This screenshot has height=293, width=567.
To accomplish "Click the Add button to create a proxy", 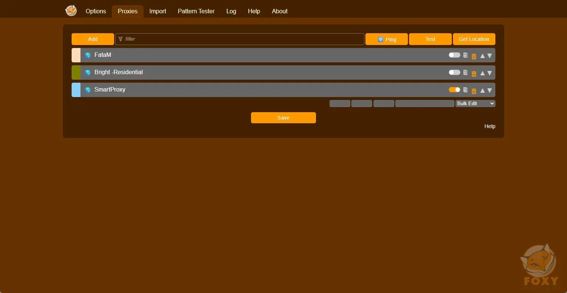I will tap(93, 39).
